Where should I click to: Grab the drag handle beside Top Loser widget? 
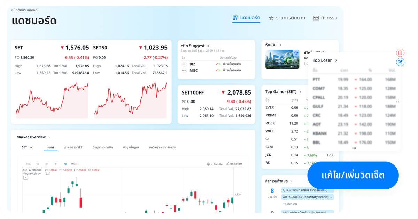(x=397, y=102)
